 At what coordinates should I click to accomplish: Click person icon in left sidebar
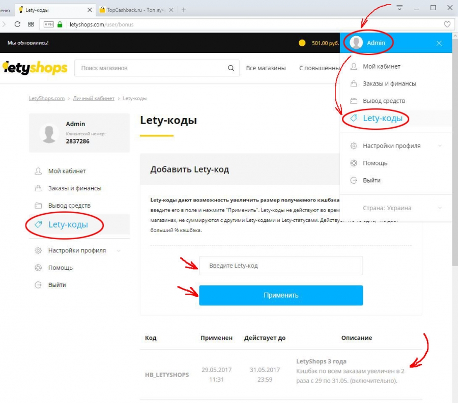pyautogui.click(x=38, y=171)
